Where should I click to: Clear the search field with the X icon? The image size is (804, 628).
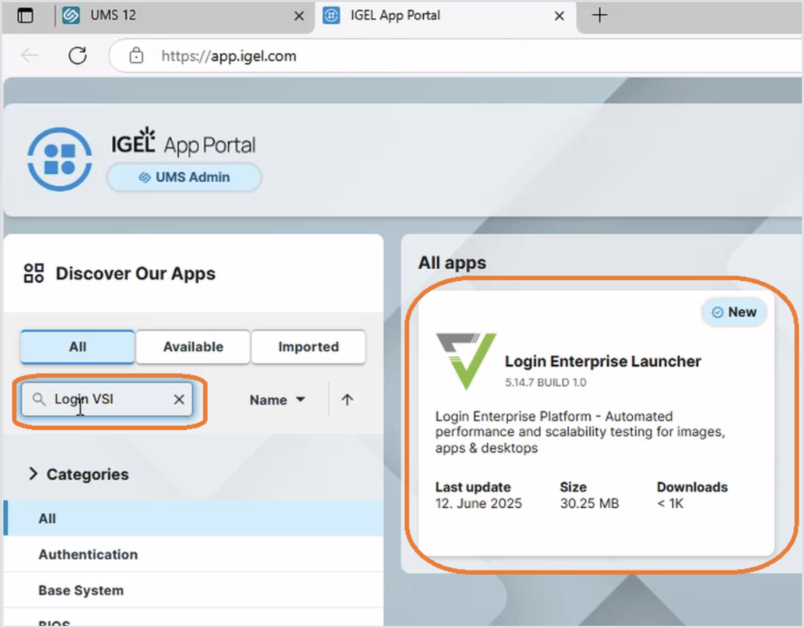pos(179,400)
